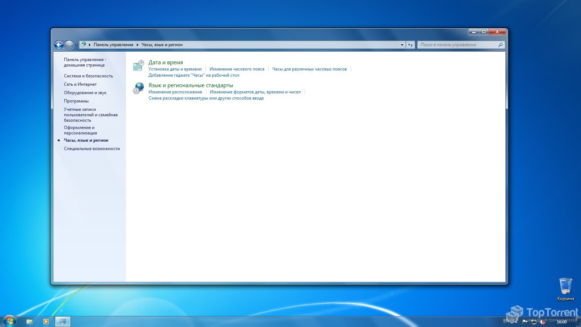Click the Forward arrow navigation button
The height and width of the screenshot is (327, 581).
coord(69,45)
